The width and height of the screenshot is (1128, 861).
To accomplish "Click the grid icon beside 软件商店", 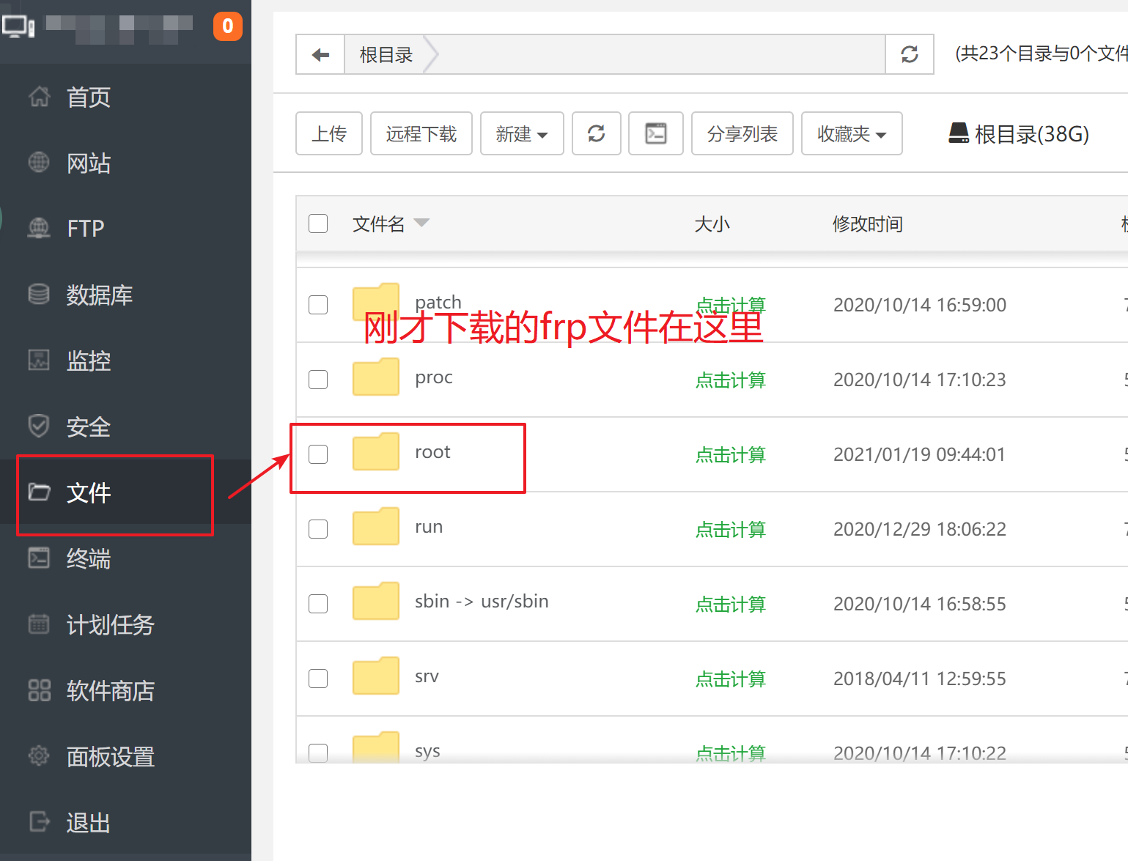I will [39, 690].
